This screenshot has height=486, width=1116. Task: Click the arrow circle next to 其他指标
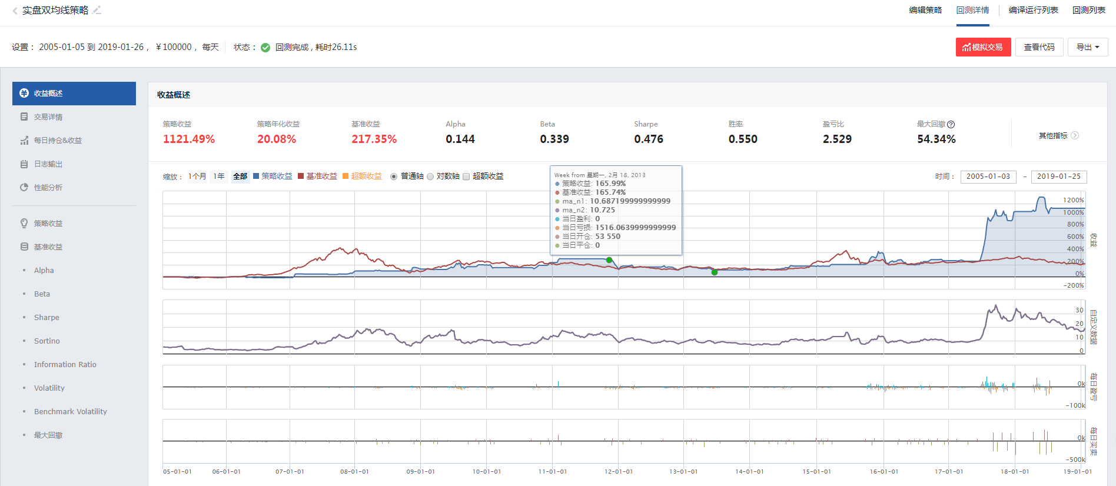click(x=1075, y=135)
